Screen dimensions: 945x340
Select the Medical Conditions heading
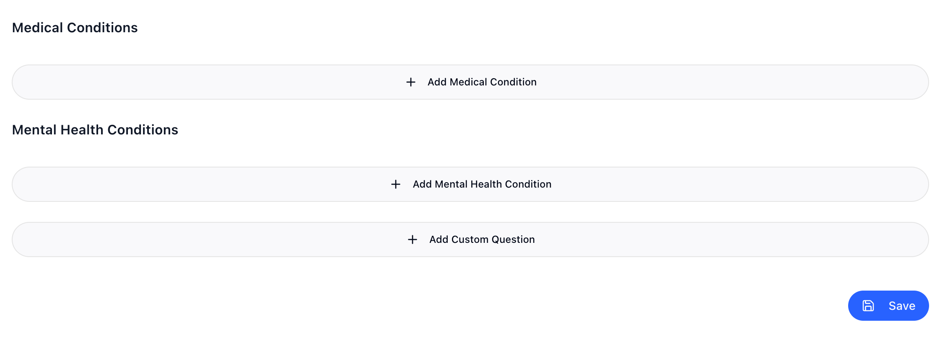75,28
